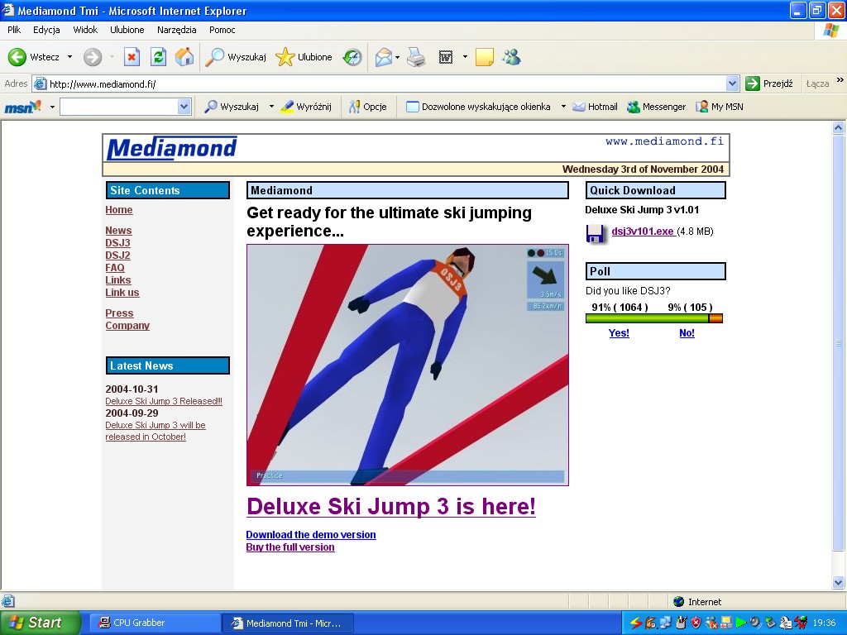Click the Deluxe Ski Jump 3 is here! headline
This screenshot has width=847, height=635.
tap(391, 507)
